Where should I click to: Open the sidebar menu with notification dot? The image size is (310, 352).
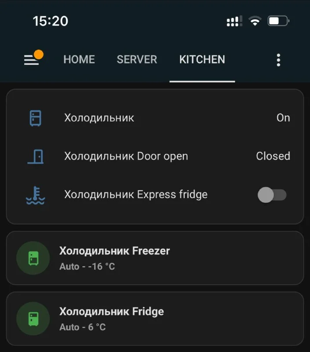coord(32,59)
